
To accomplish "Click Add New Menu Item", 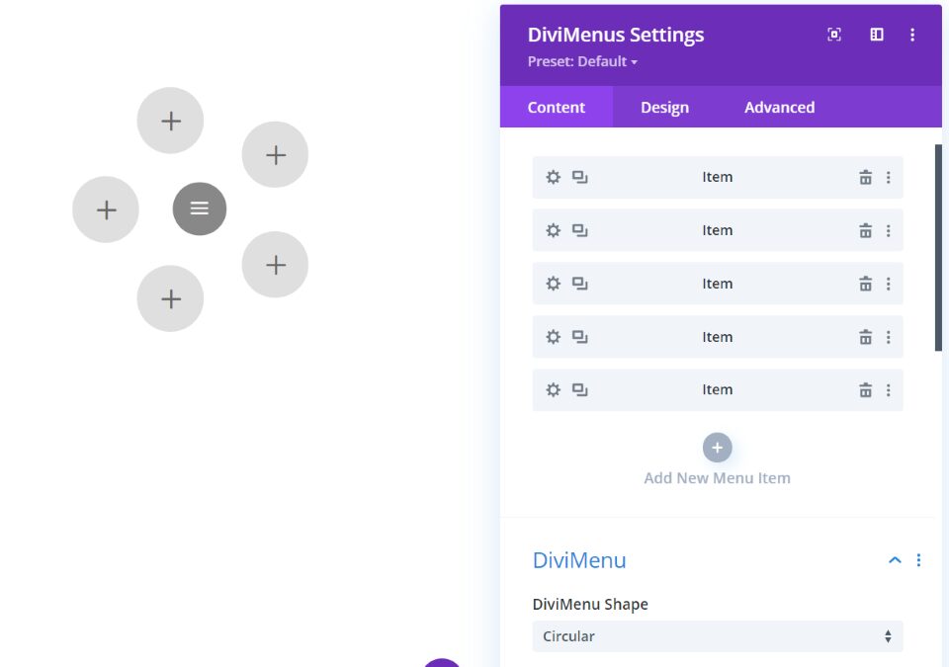I will (717, 448).
